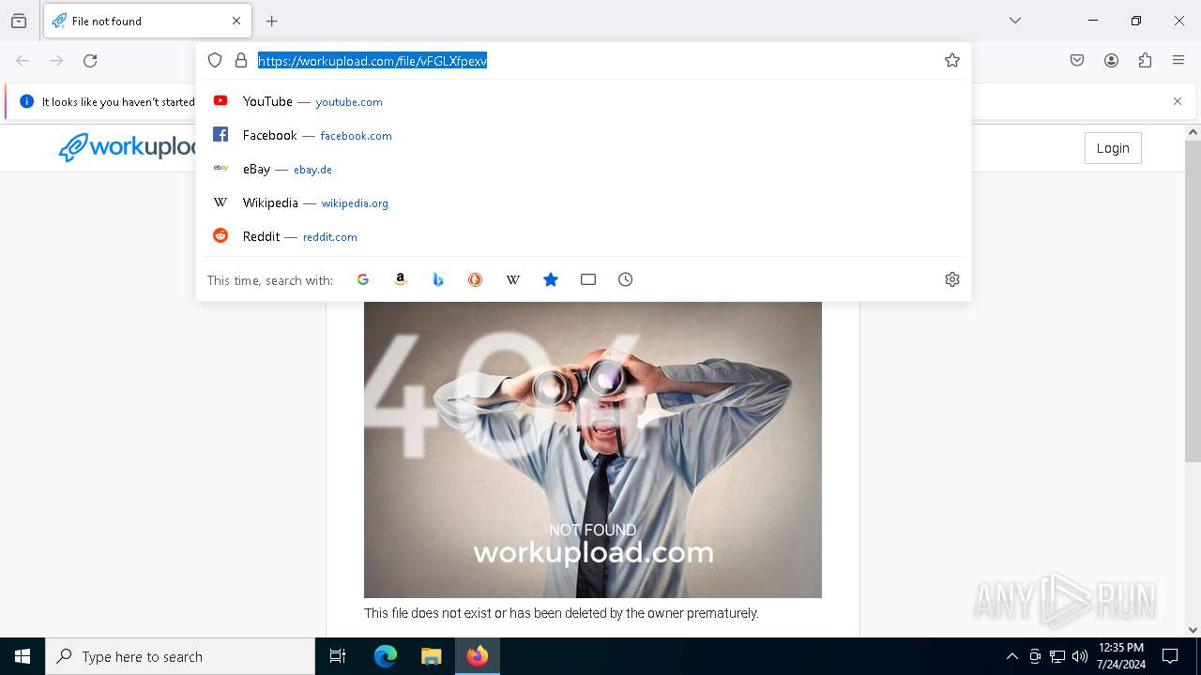1201x675 pixels.
Task: Search with Amazon this time
Action: tap(401, 279)
